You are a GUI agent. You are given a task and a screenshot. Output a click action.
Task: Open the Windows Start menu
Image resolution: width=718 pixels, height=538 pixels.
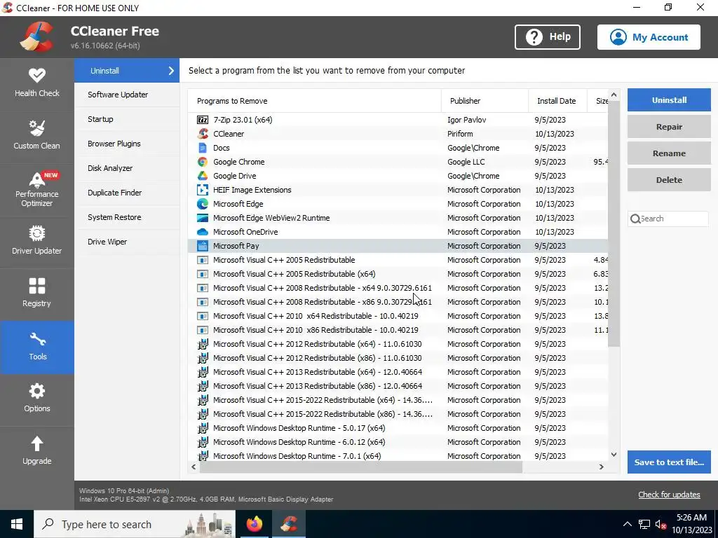tap(17, 524)
